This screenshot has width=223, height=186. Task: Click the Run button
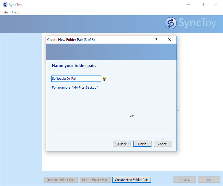click(209, 180)
